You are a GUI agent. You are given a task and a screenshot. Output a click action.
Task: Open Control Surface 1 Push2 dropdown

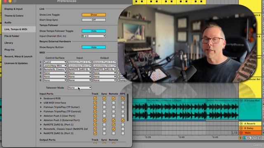55,62
